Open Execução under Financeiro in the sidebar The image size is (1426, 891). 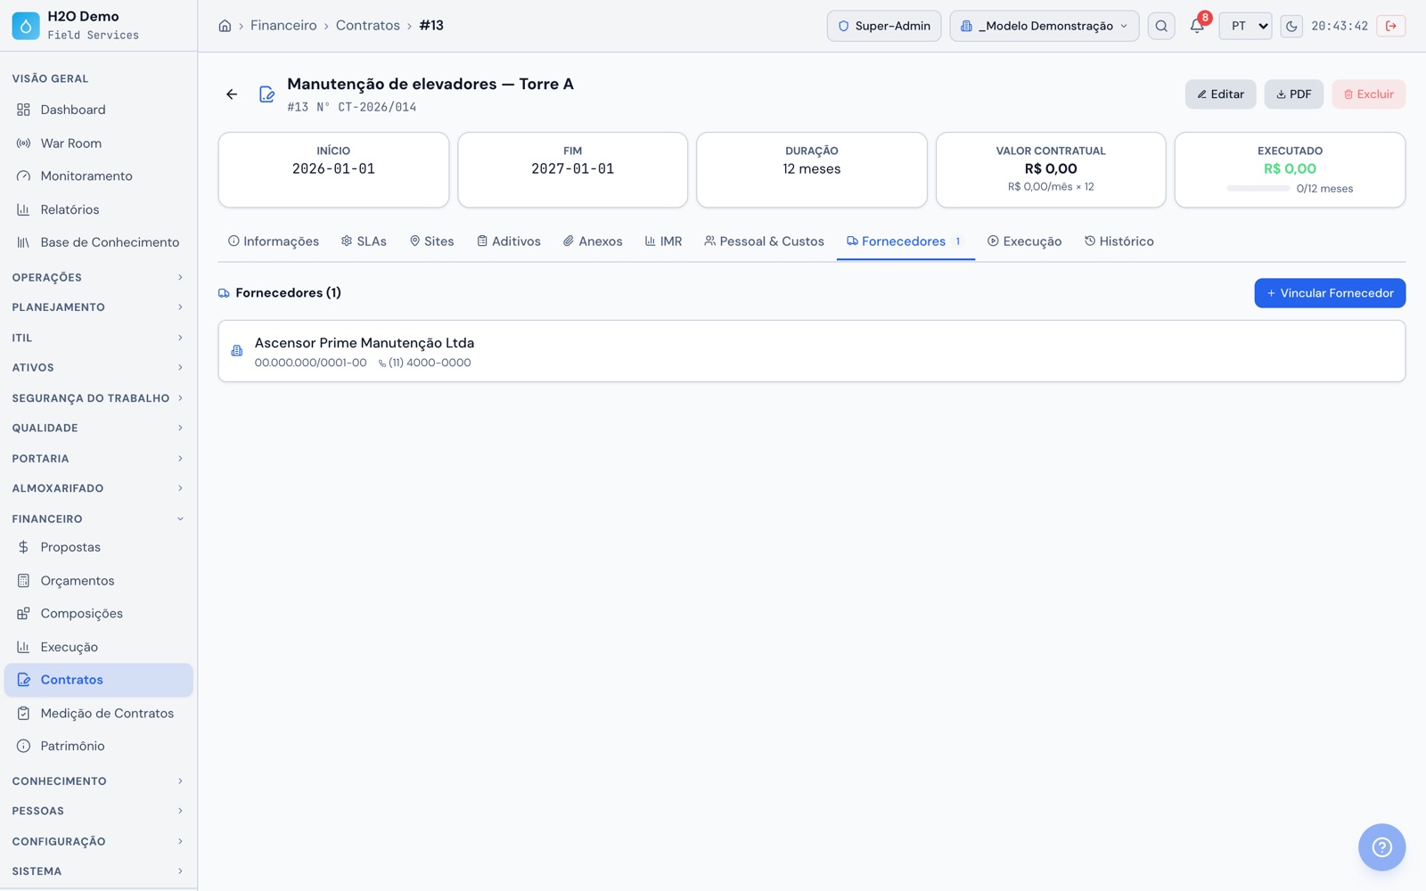pyautogui.click(x=98, y=647)
